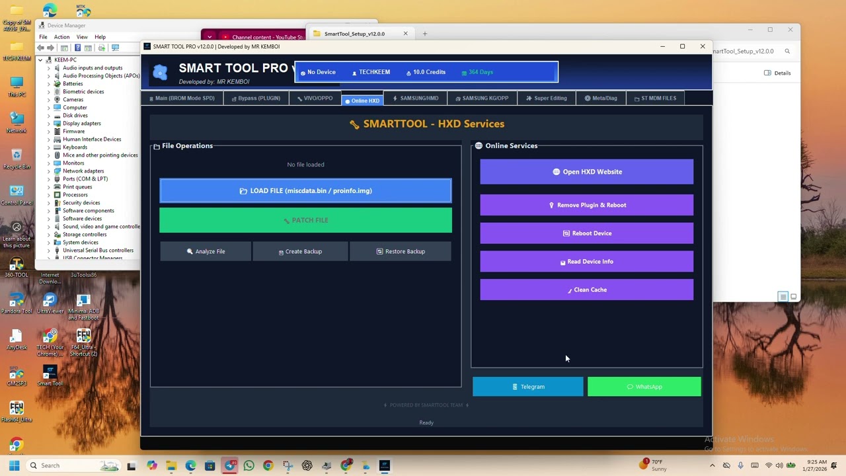
Task: Click Remove Plugin & Reboot button
Action: [587, 205]
